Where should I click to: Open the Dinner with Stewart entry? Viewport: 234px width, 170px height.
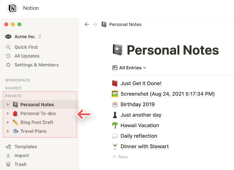(x=144, y=146)
